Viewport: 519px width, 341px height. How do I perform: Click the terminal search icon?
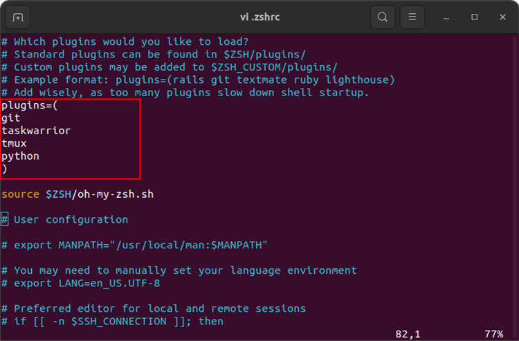pos(382,17)
